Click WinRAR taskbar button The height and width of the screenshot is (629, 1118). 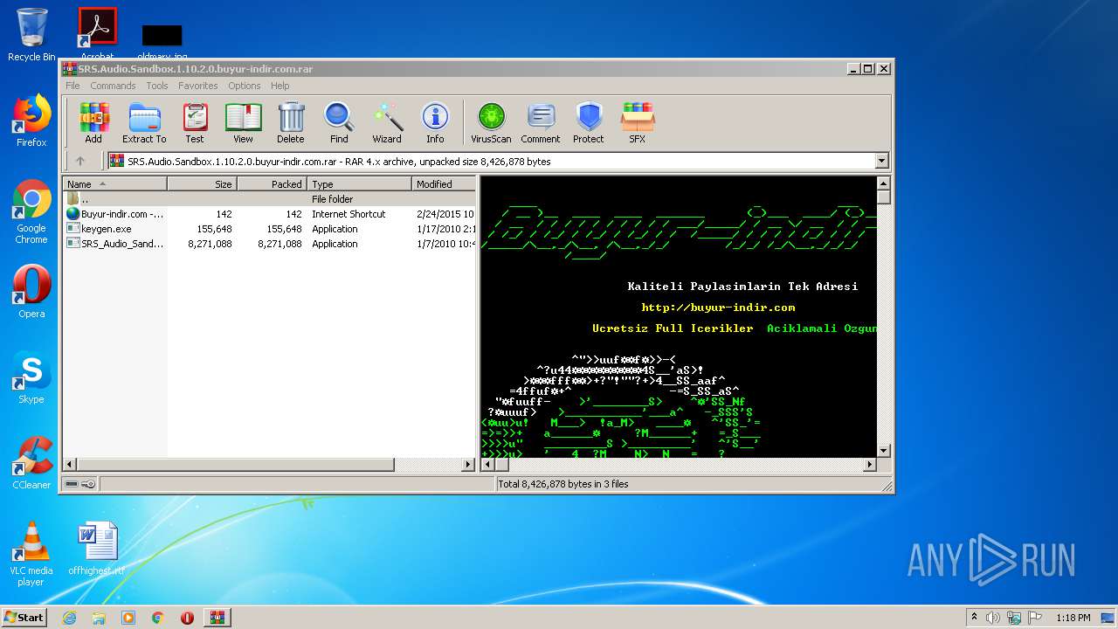(x=217, y=618)
